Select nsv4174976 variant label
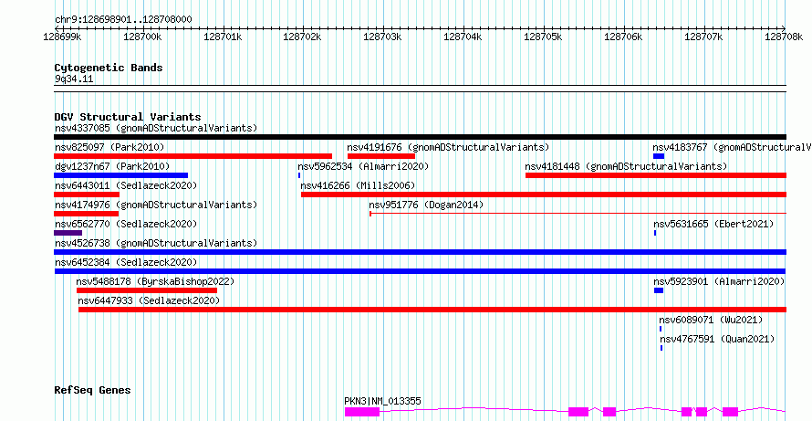 [x=156, y=205]
